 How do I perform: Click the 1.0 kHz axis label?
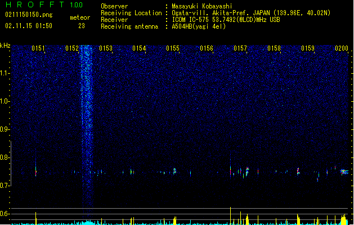(5, 101)
